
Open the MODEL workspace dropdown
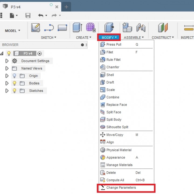(x=12, y=31)
